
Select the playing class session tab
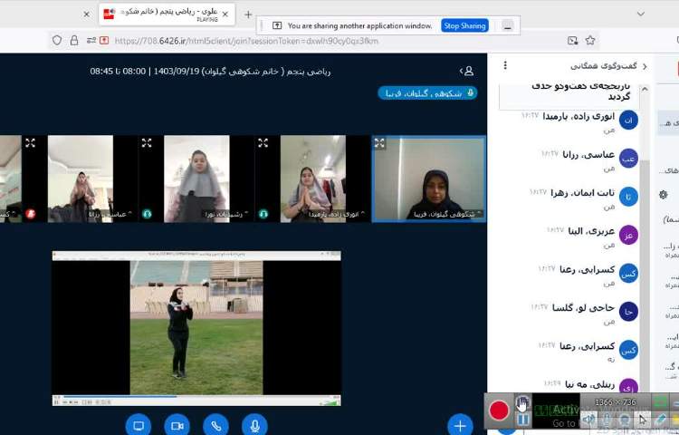(x=167, y=14)
